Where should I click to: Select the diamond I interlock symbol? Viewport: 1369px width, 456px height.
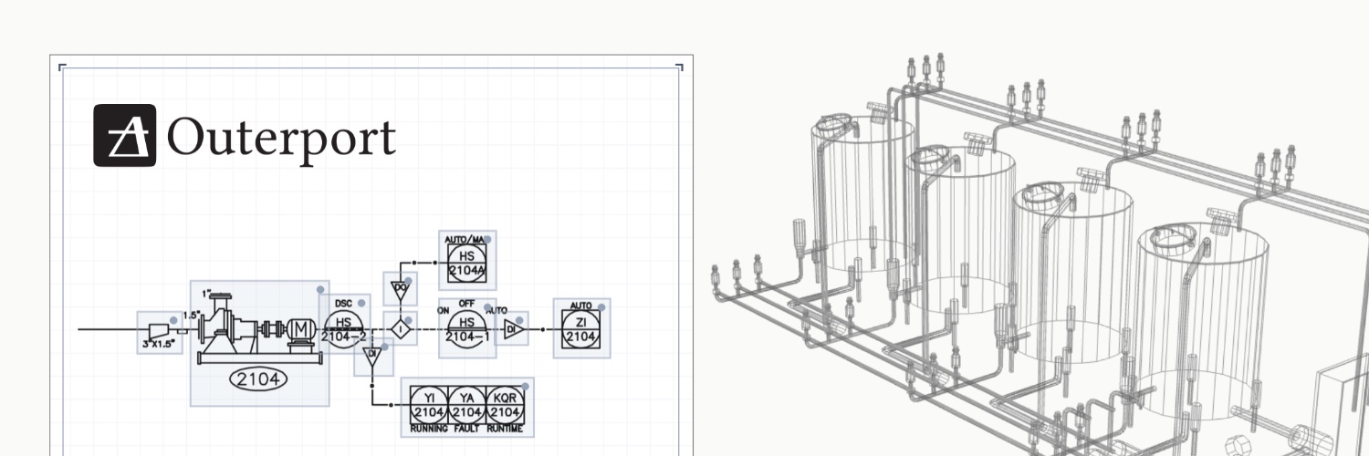tap(400, 327)
